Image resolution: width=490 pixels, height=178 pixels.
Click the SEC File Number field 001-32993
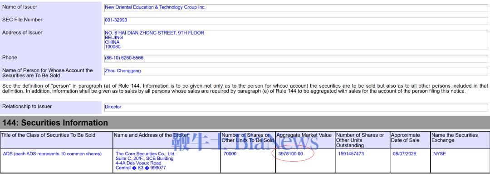click(x=296, y=20)
